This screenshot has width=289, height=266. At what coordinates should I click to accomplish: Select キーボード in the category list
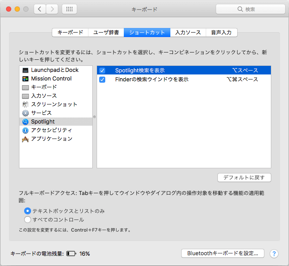coord(56,87)
